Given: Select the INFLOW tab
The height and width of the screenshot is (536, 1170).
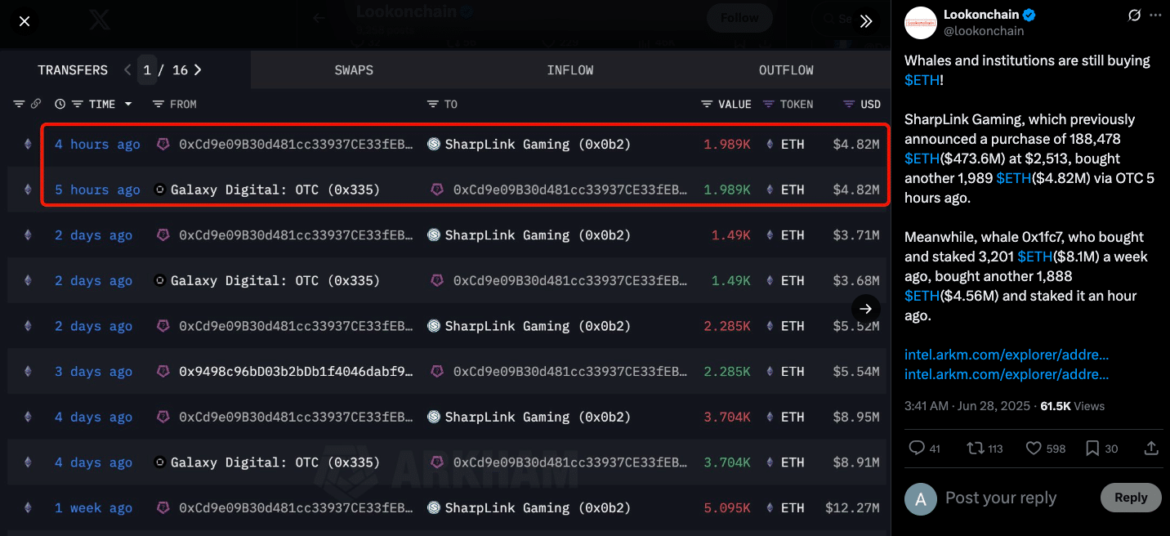Looking at the screenshot, I should [570, 70].
